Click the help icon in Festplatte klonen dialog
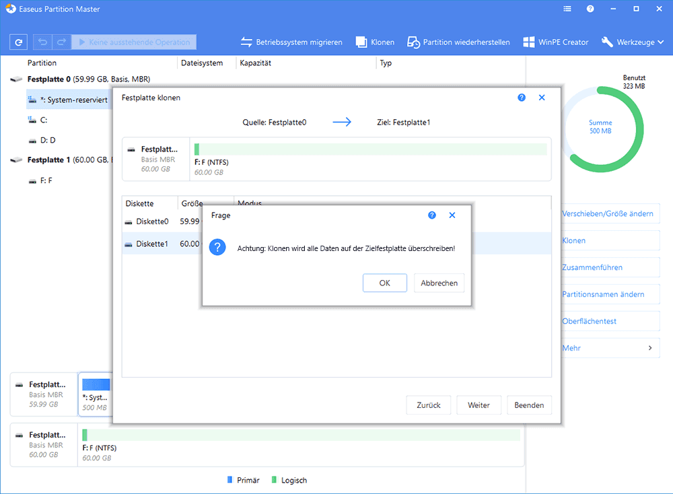This screenshot has width=673, height=494. (522, 98)
